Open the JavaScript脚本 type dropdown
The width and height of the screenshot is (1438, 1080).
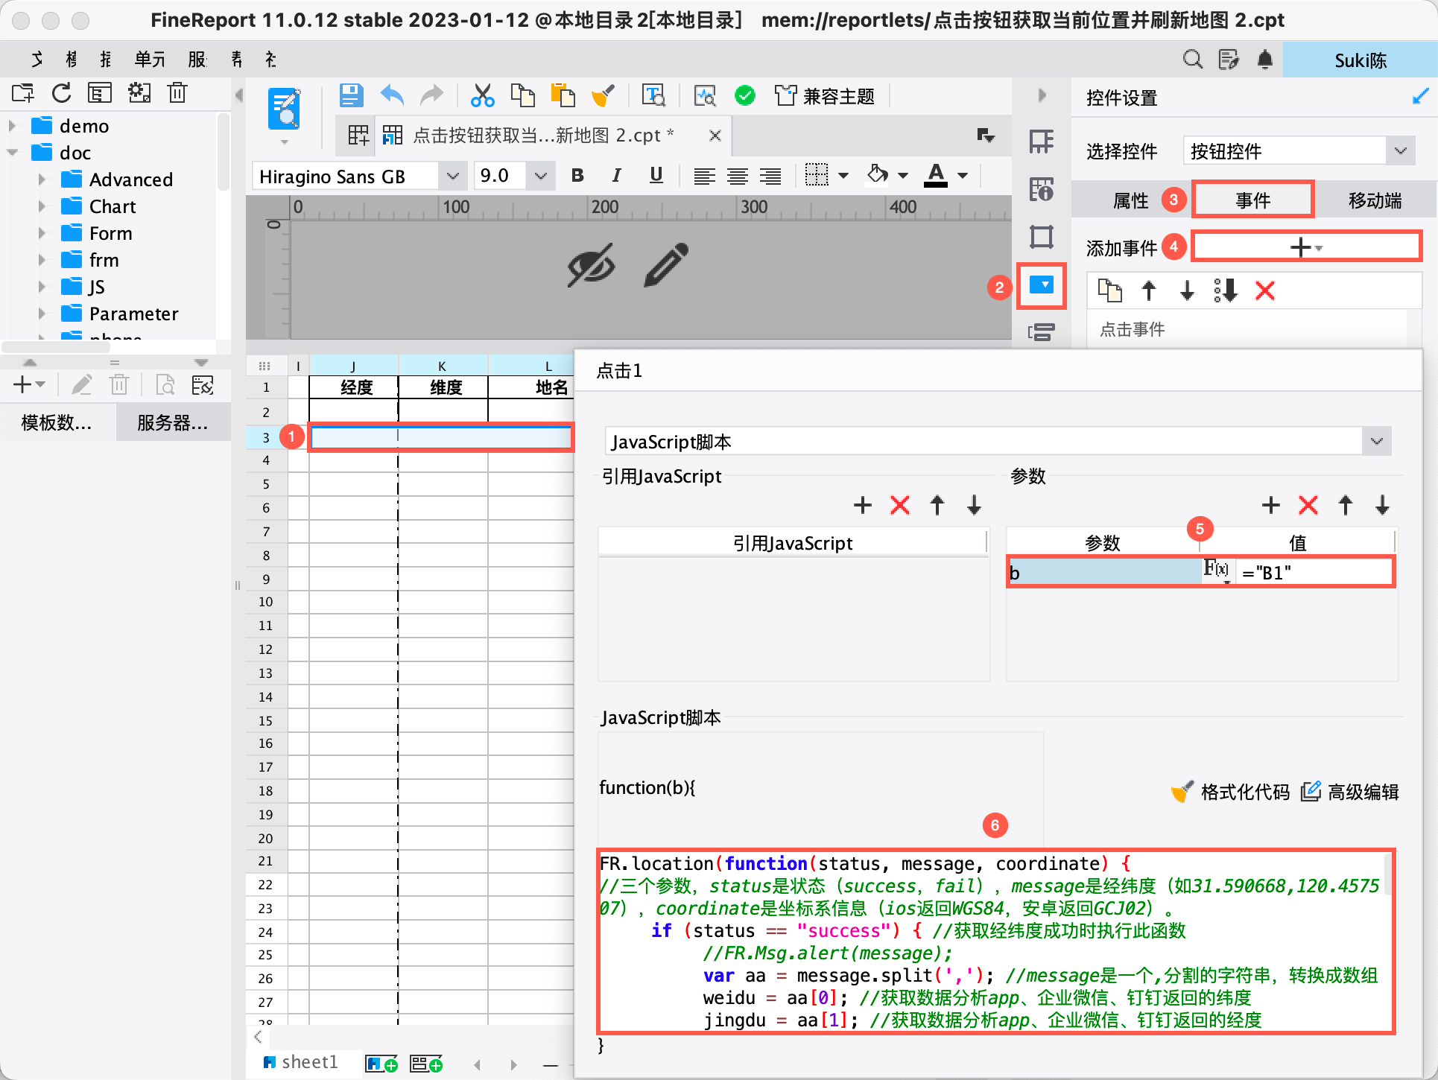coord(1376,441)
